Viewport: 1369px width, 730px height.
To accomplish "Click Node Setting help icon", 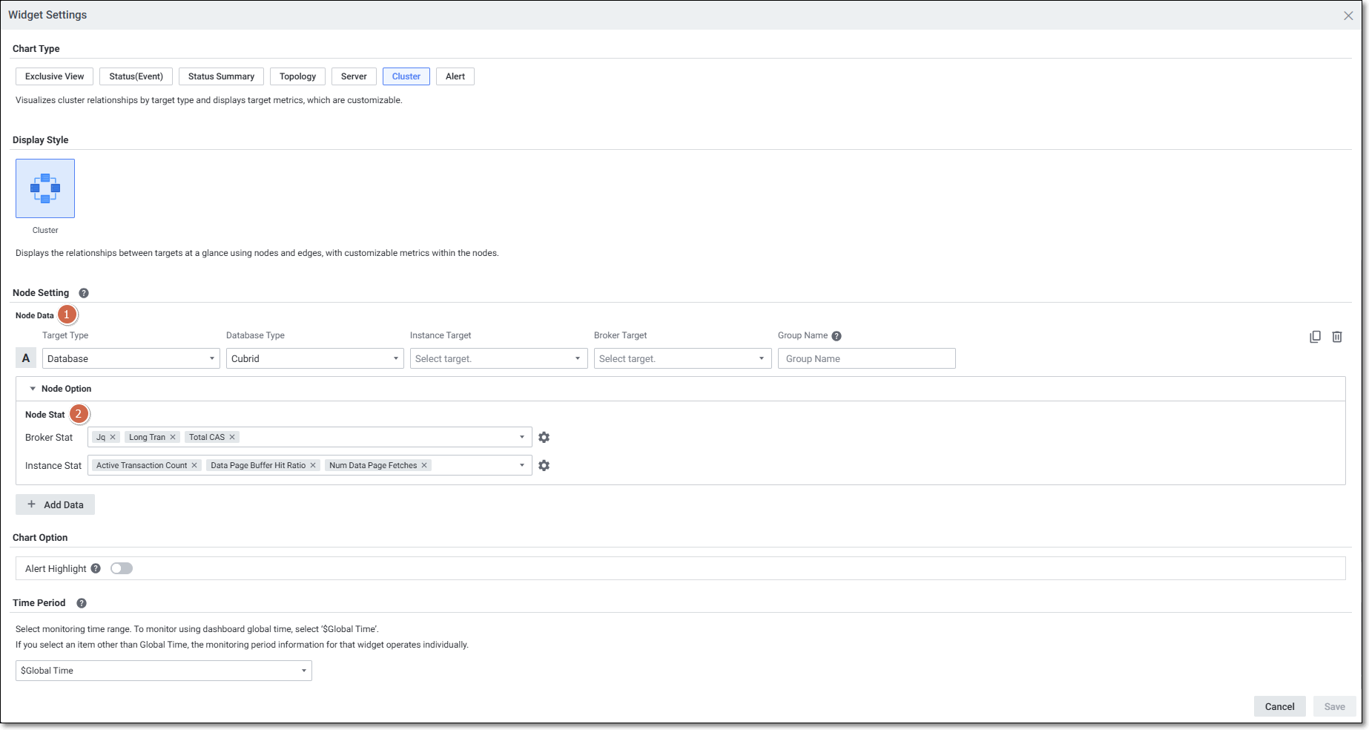I will 84,293.
